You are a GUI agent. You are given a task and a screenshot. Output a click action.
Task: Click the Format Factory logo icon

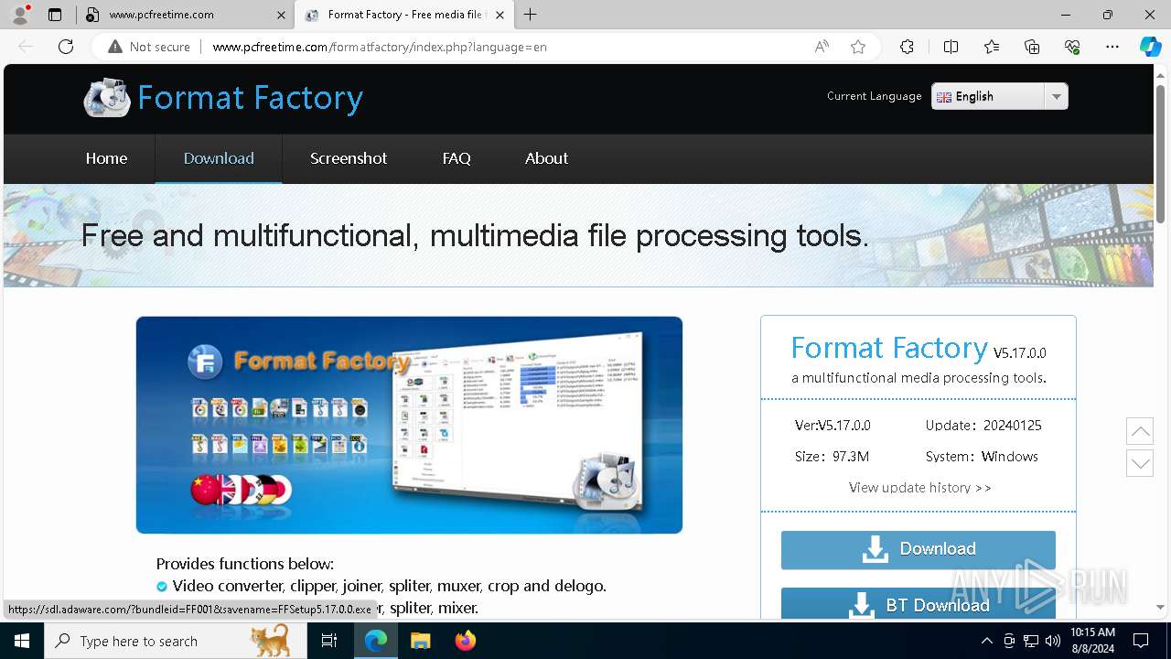pyautogui.click(x=107, y=98)
